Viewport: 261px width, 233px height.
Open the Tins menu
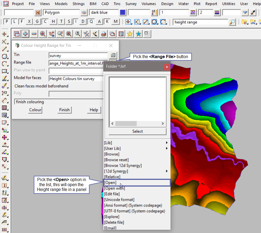(x=117, y=4)
